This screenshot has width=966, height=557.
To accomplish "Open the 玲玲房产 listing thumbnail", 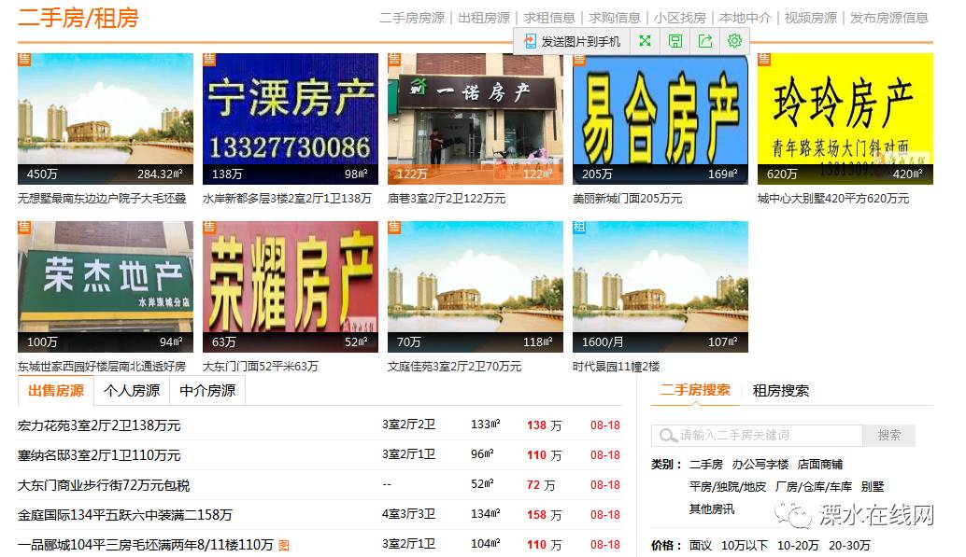I will coord(845,118).
